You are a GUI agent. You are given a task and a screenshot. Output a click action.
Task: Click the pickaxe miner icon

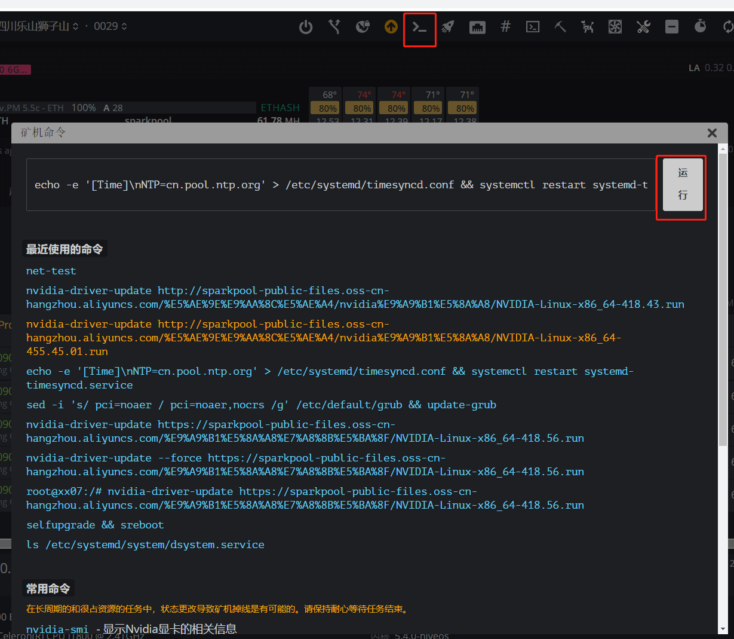pos(560,26)
